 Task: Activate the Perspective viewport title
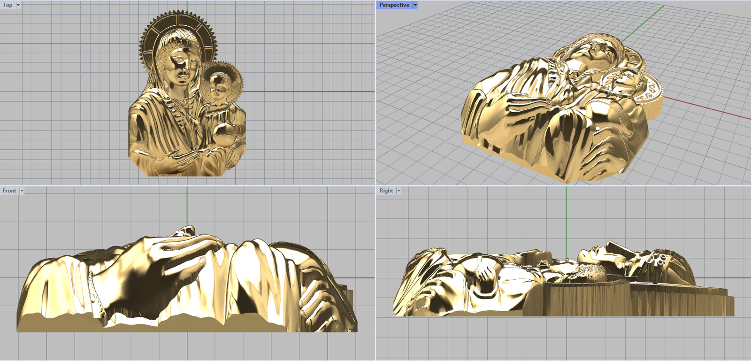tap(394, 5)
